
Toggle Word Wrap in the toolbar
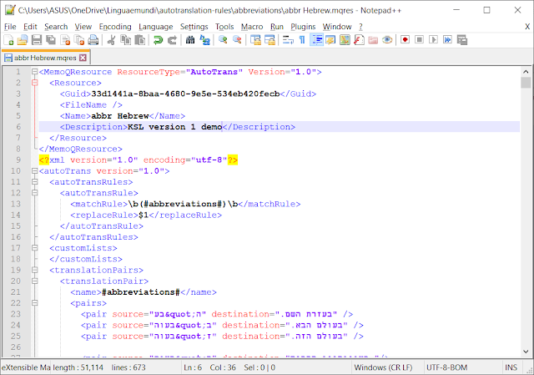288,40
